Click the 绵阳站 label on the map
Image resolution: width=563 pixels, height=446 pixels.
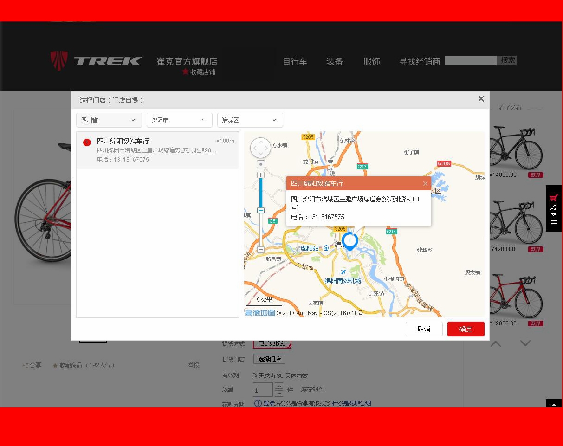click(x=310, y=248)
